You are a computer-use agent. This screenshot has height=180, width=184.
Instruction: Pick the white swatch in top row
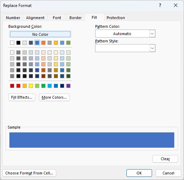(x=12, y=43)
